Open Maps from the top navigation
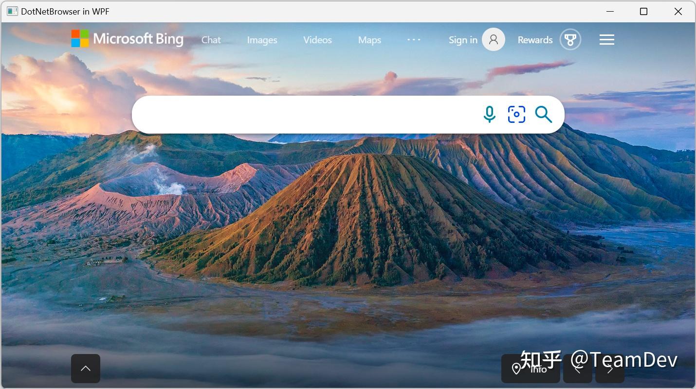Screen dimensions: 696x389 (369, 40)
